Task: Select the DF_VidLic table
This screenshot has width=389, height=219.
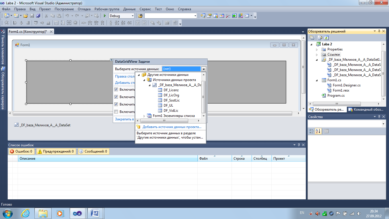Action: click(x=171, y=111)
